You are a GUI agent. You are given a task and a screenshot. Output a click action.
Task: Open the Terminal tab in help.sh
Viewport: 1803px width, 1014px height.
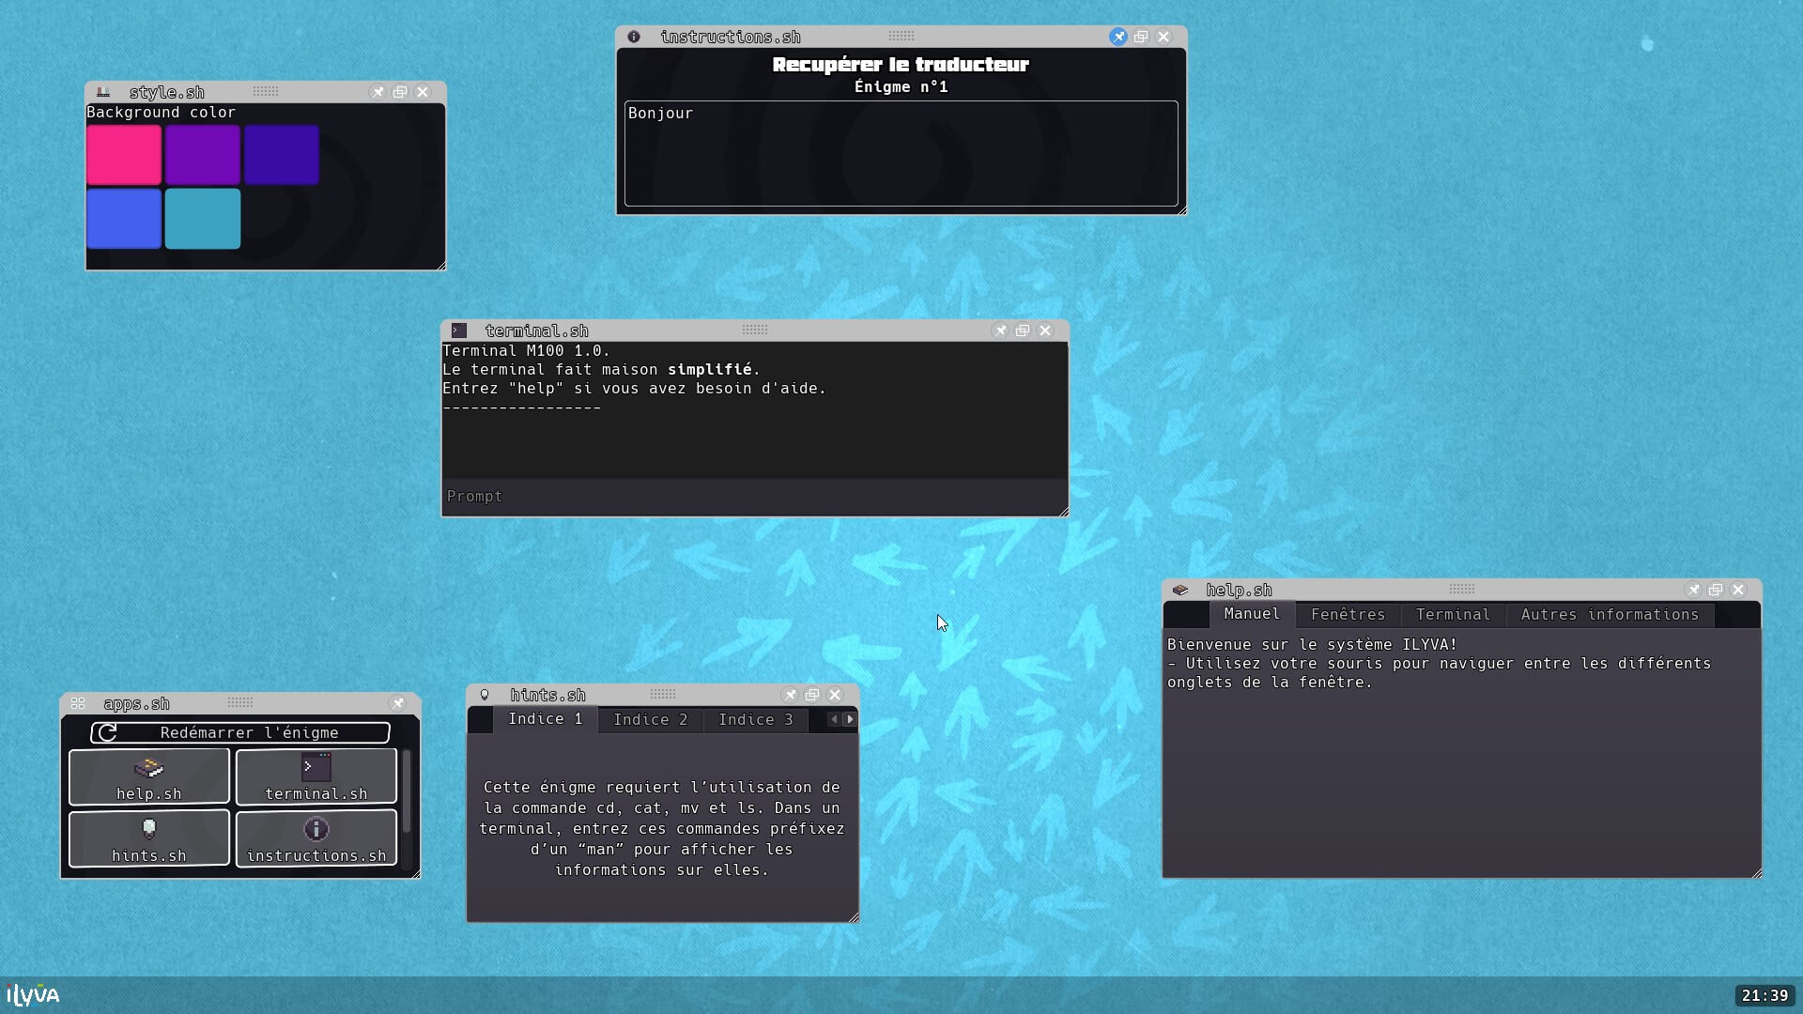coord(1453,615)
